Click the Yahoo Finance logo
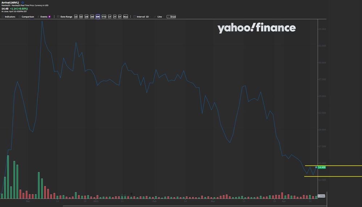 click(257, 28)
